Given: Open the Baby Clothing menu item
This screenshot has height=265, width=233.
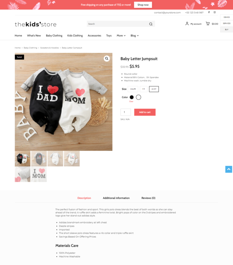Looking at the screenshot, I should point(54,36).
